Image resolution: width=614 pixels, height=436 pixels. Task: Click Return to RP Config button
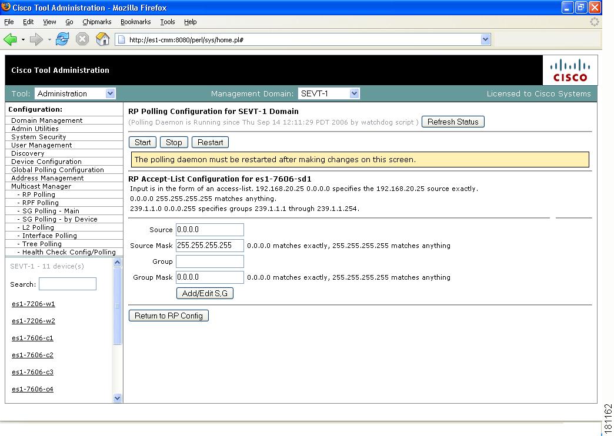click(x=169, y=316)
